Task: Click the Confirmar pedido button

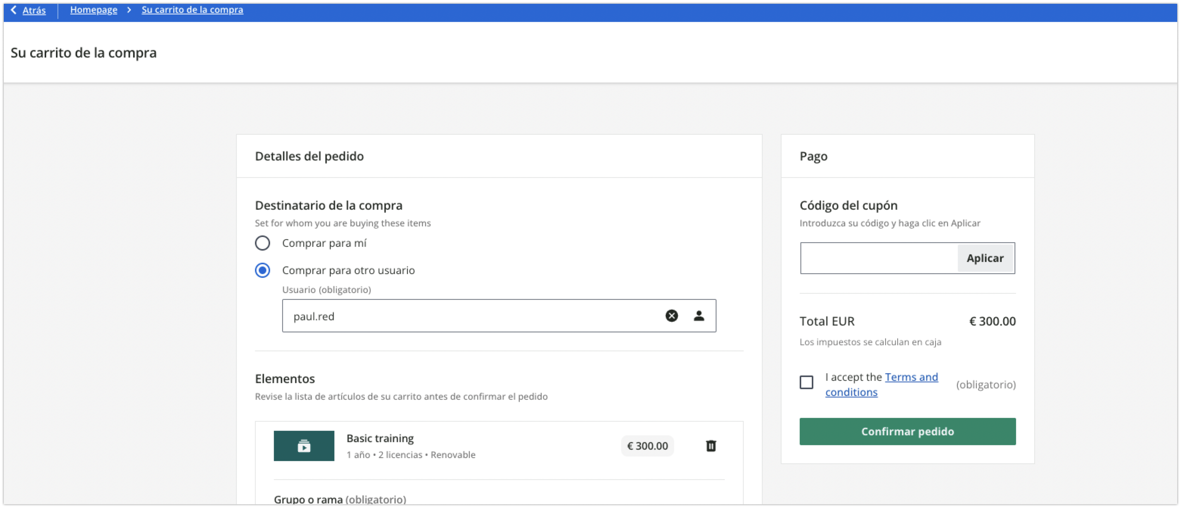Action: (907, 432)
